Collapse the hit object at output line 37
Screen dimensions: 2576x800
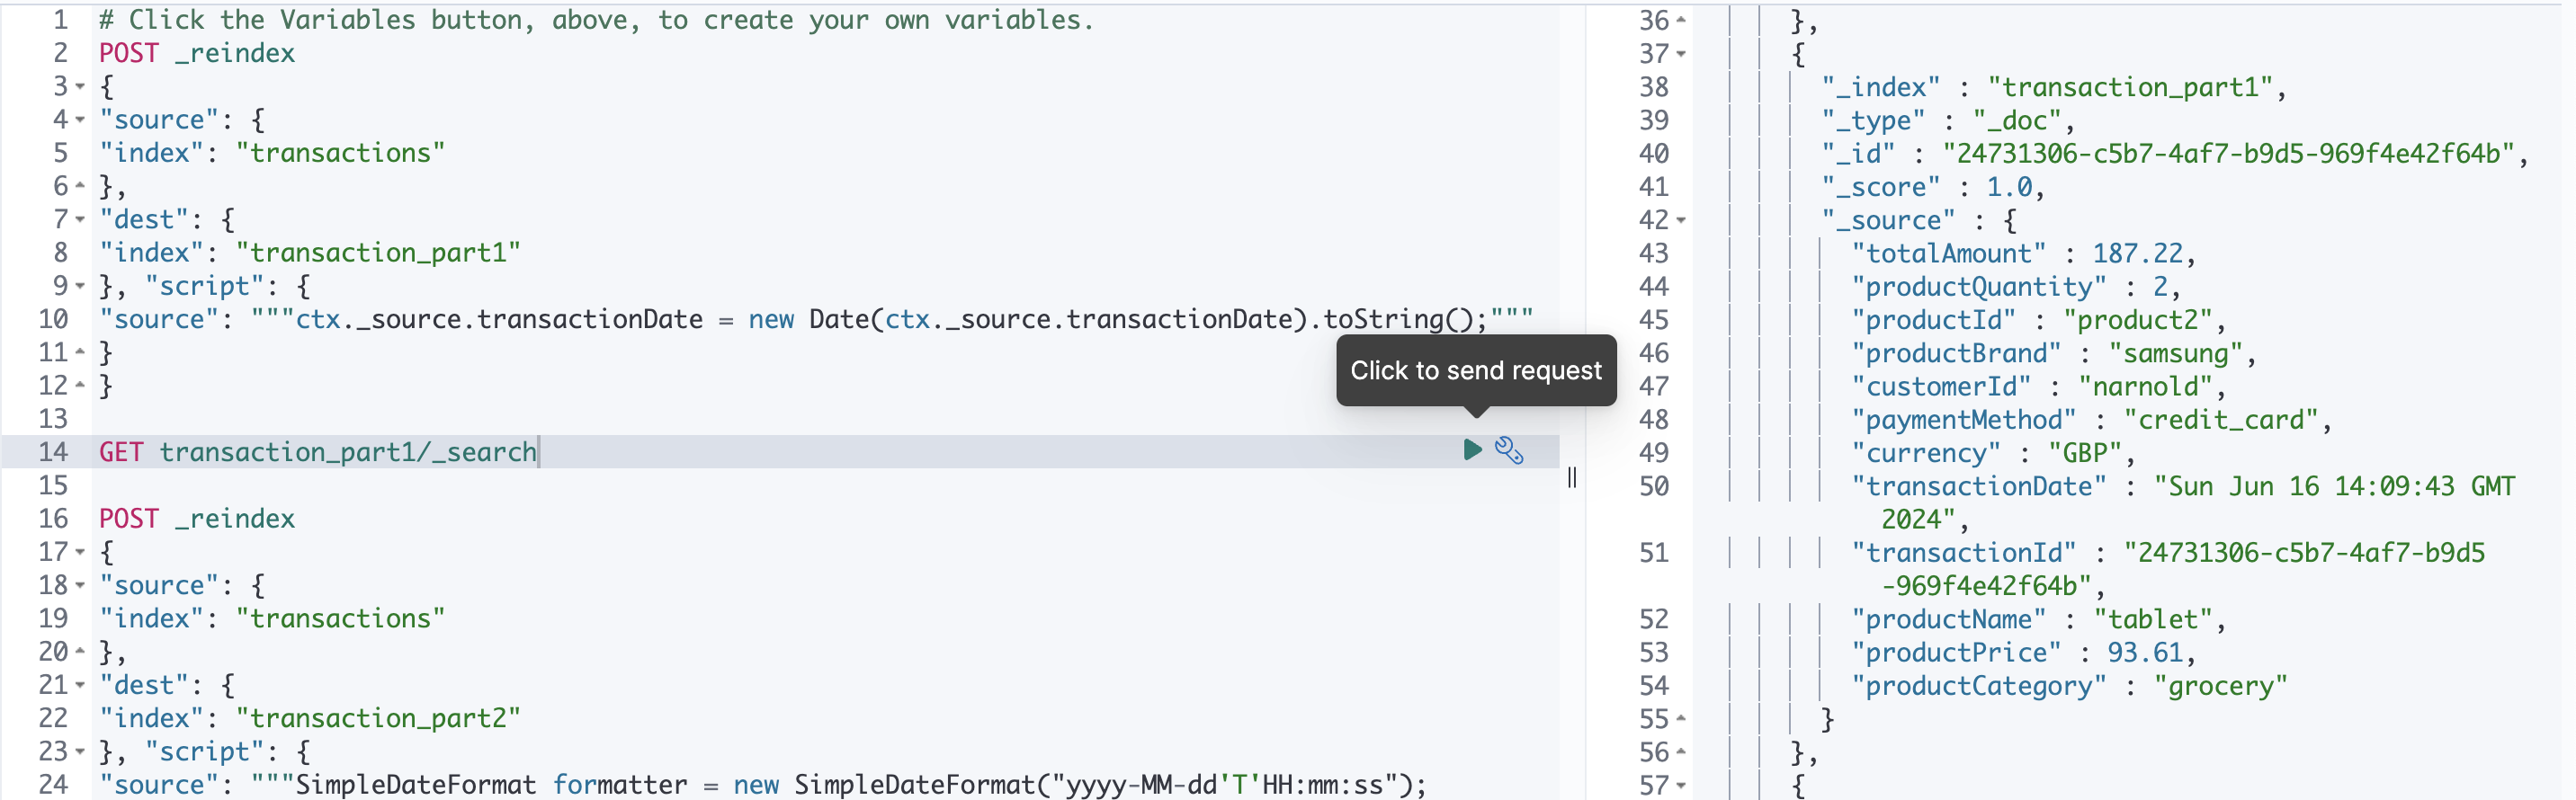pyautogui.click(x=1681, y=54)
